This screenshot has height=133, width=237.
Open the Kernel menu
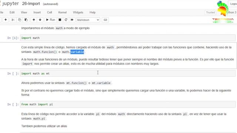[63, 12]
